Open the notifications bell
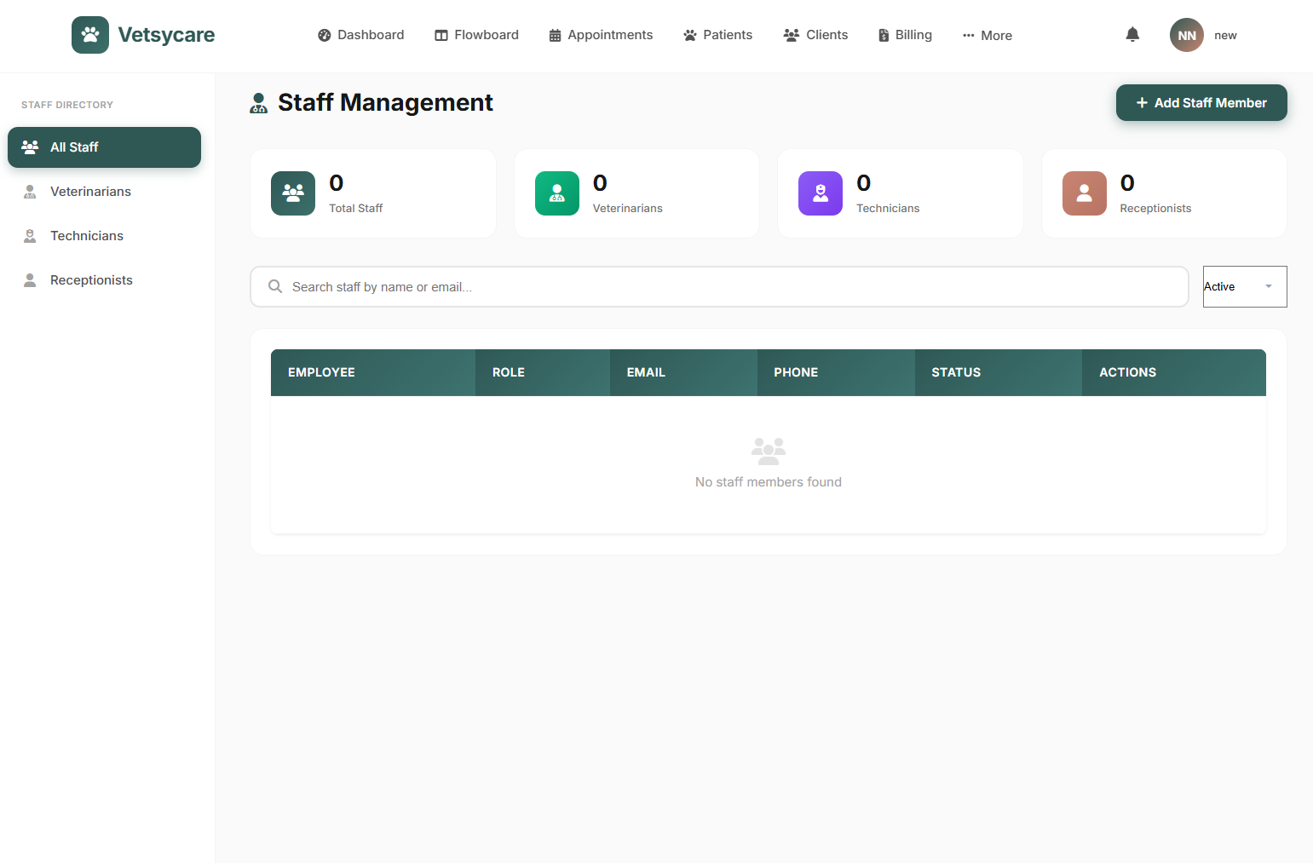 tap(1132, 34)
